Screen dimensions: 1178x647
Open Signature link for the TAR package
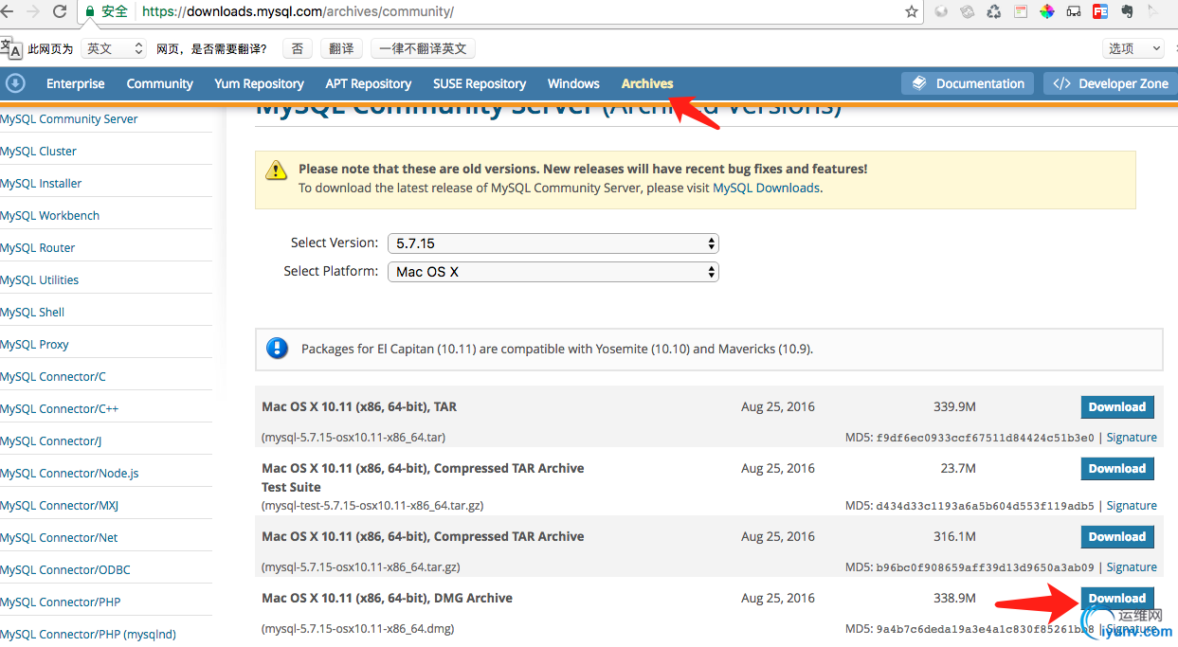coord(1132,438)
